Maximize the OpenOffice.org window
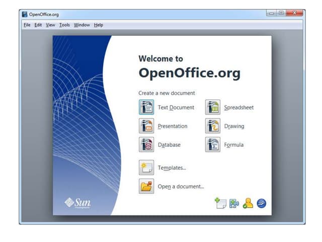The image size is (322, 242). click(x=281, y=13)
